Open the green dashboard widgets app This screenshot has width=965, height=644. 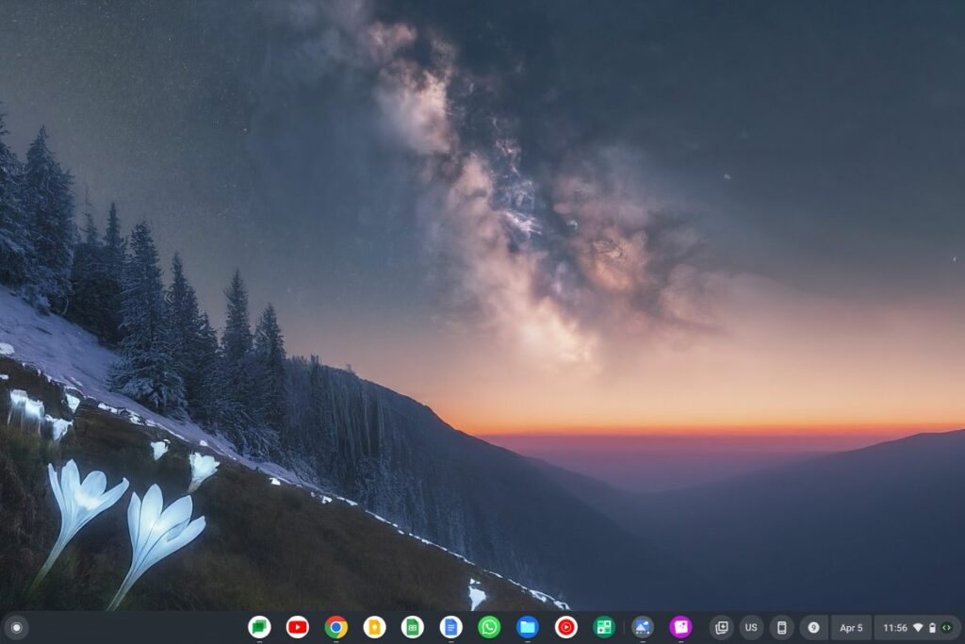(604, 627)
